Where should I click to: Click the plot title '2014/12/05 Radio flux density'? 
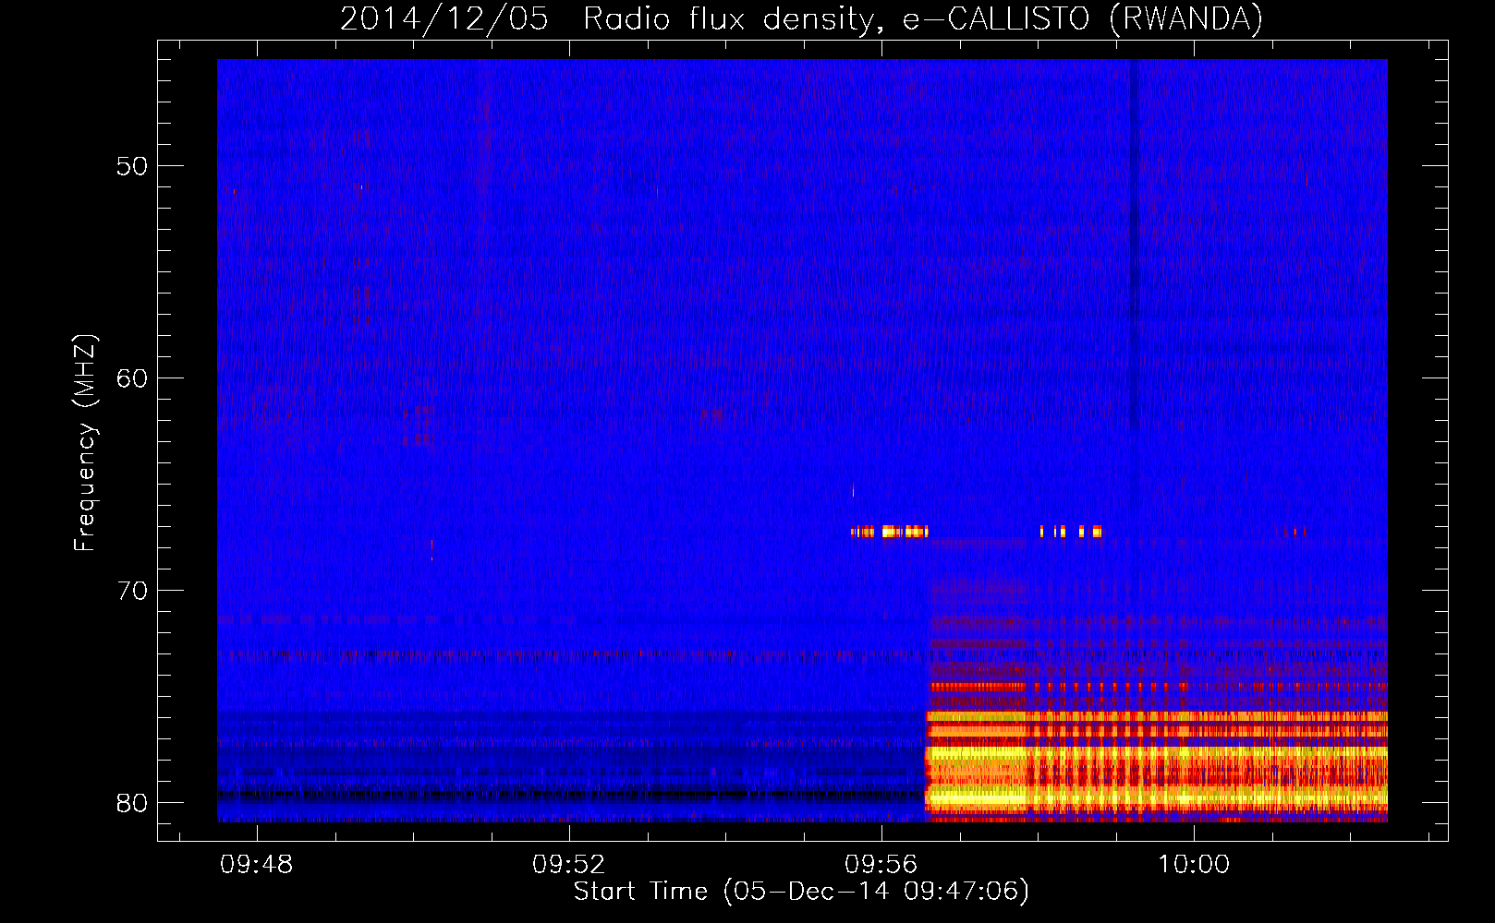[607, 19]
